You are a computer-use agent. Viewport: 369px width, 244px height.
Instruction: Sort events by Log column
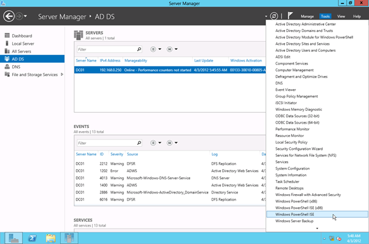(x=215, y=154)
